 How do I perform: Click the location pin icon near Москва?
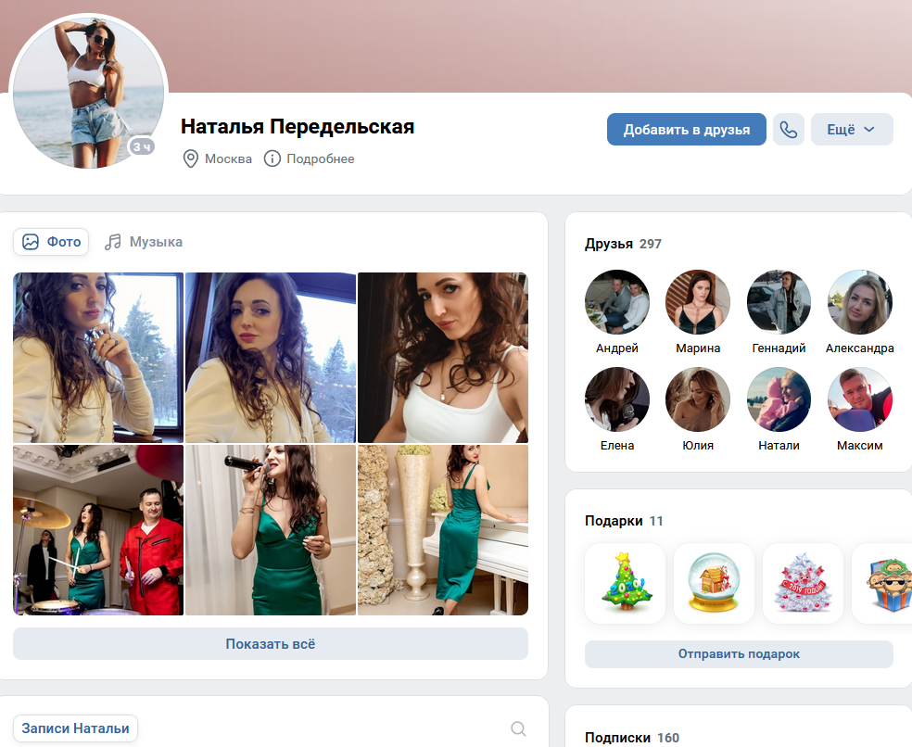click(x=190, y=158)
